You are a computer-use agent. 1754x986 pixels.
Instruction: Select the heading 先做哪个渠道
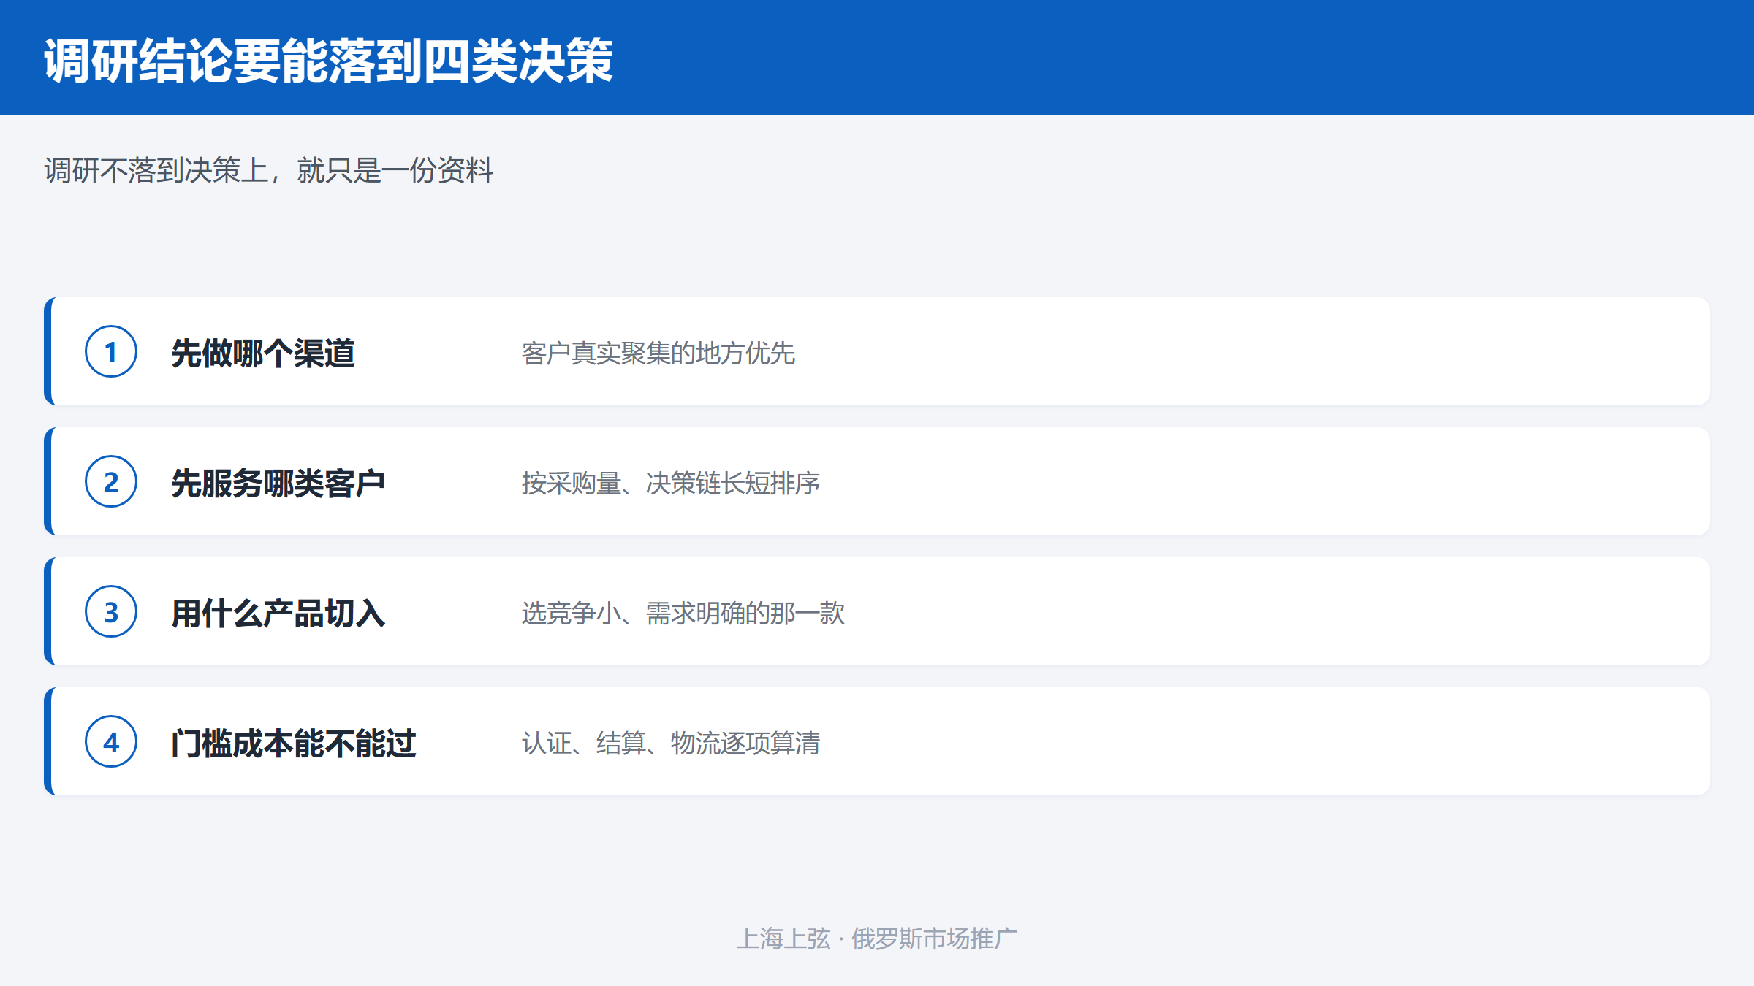coord(263,353)
